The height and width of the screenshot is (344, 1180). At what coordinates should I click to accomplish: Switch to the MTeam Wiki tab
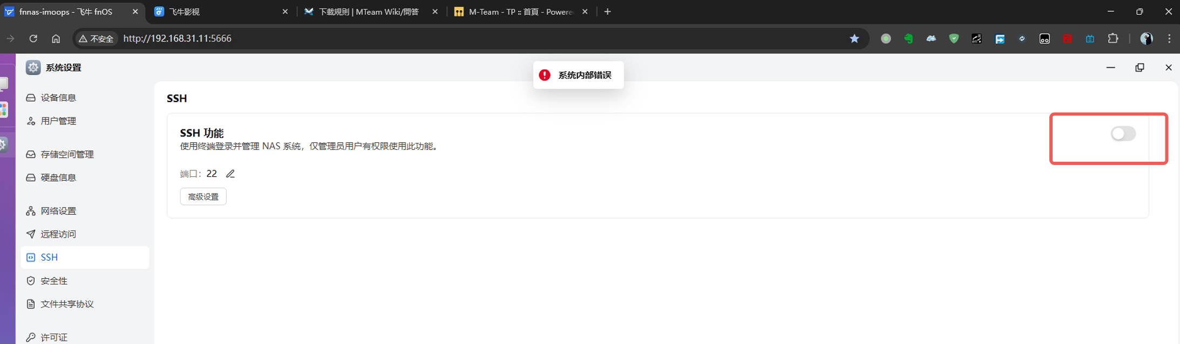pos(367,12)
